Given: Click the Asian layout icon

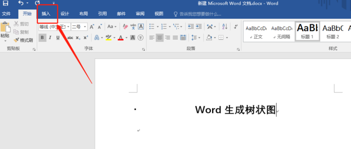Looking at the screenshot, I should [210, 27].
